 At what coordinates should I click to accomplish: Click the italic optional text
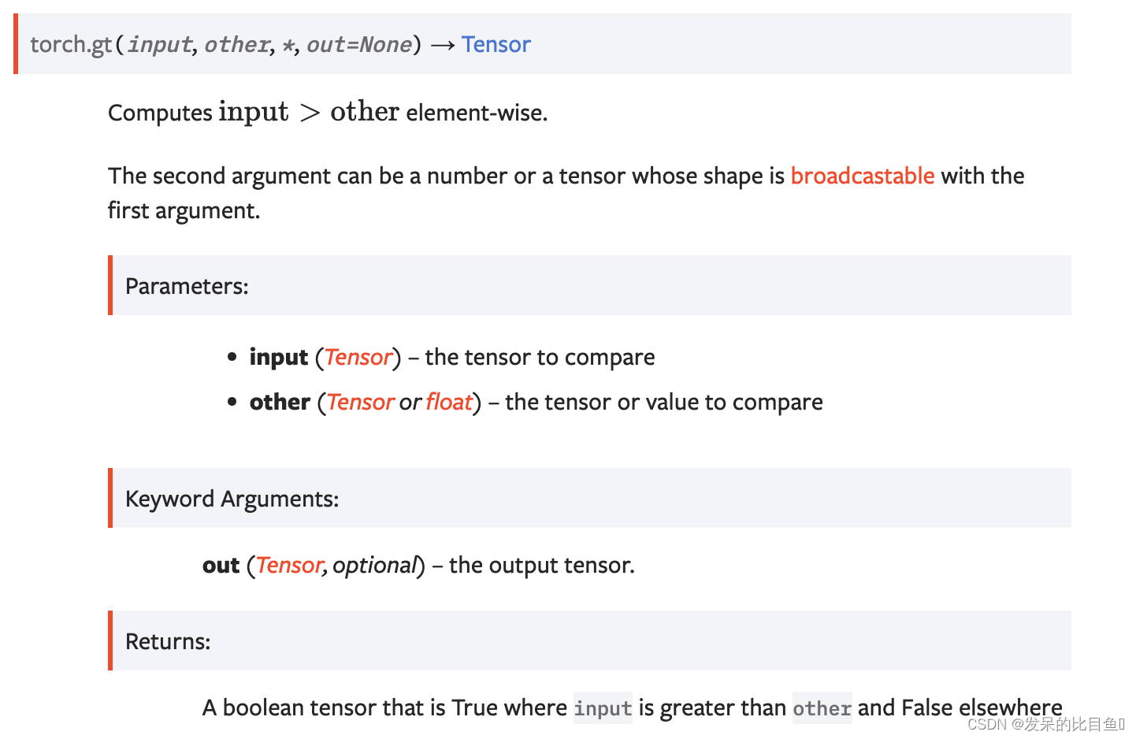click(373, 566)
